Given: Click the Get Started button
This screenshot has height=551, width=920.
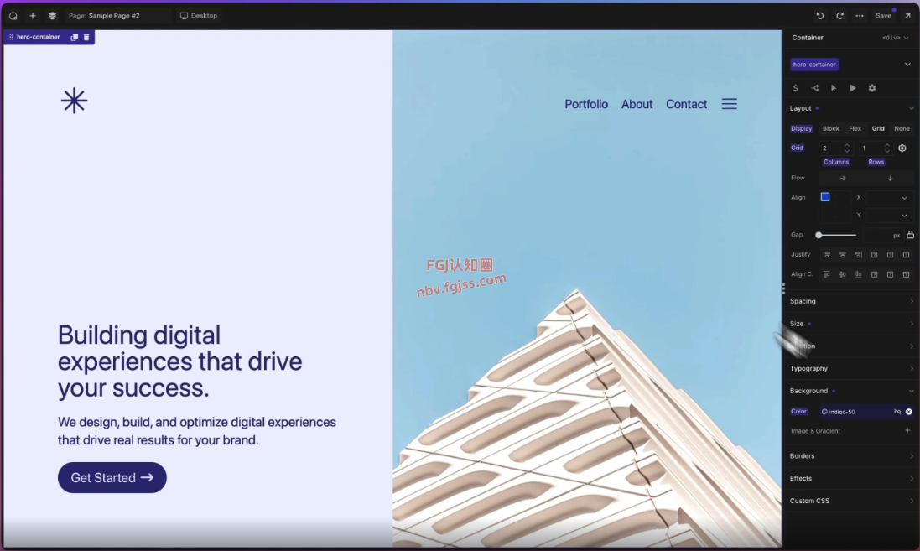Looking at the screenshot, I should [112, 477].
